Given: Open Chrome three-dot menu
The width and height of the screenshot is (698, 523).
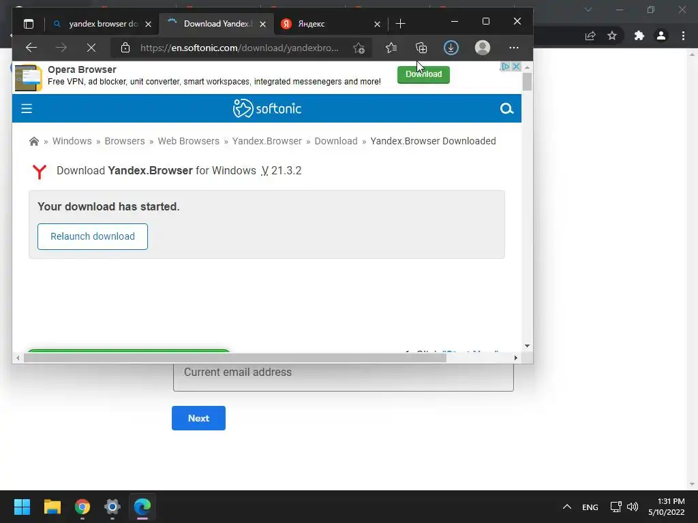Looking at the screenshot, I should pos(683,35).
